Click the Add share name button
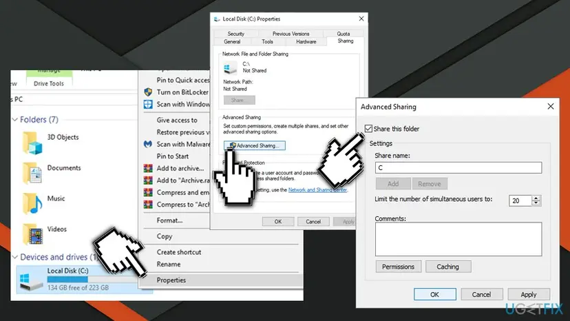The width and height of the screenshot is (570, 321). tap(393, 184)
